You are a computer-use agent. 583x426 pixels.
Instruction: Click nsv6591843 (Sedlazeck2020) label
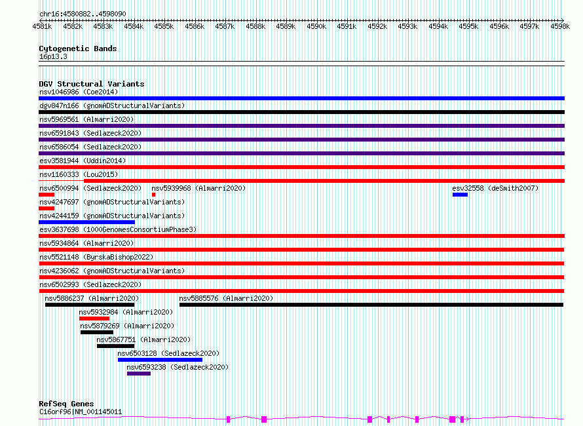point(90,133)
